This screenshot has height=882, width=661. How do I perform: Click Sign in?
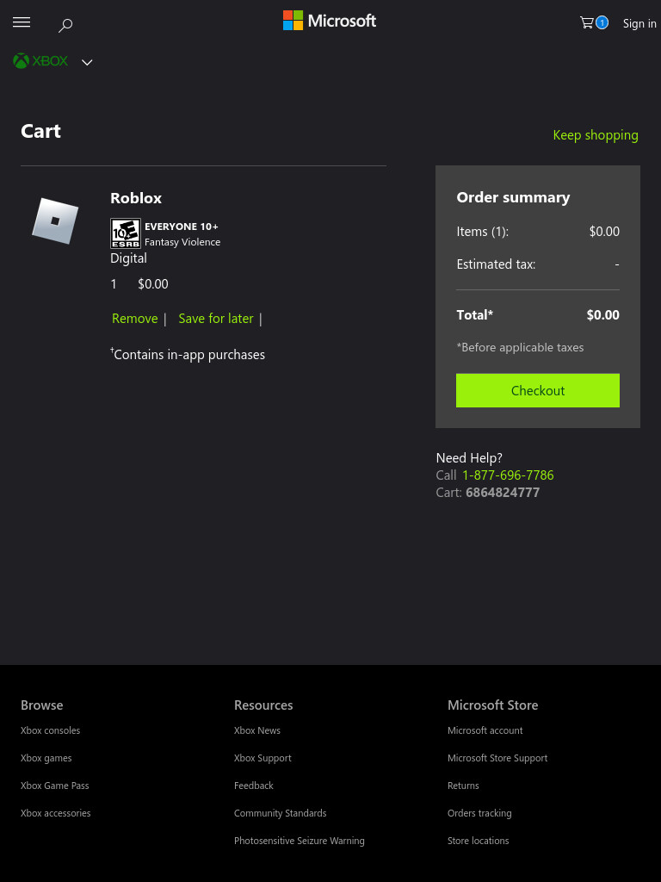click(x=639, y=23)
